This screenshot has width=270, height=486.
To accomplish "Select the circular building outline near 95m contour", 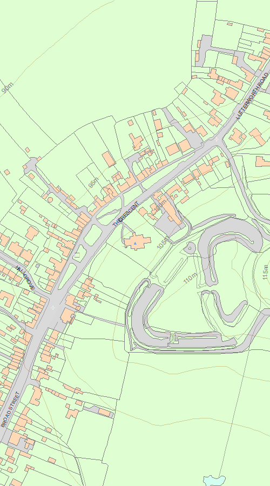I will click(50, 200).
